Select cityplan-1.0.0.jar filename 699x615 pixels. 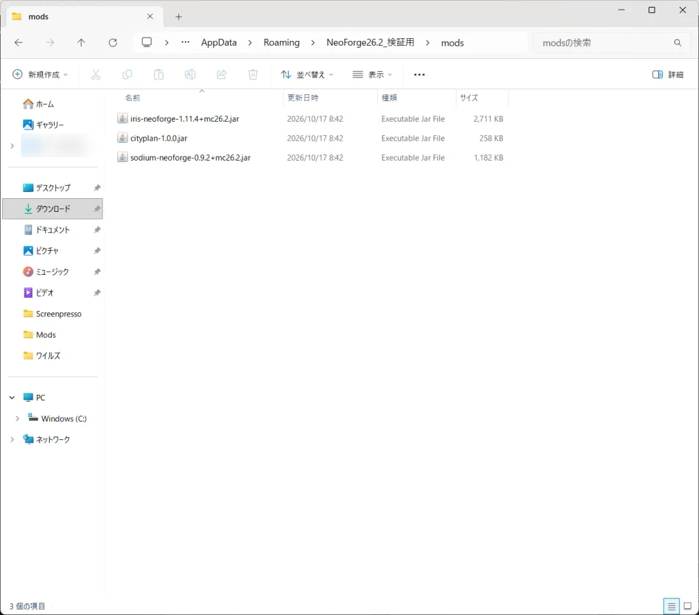[158, 138]
